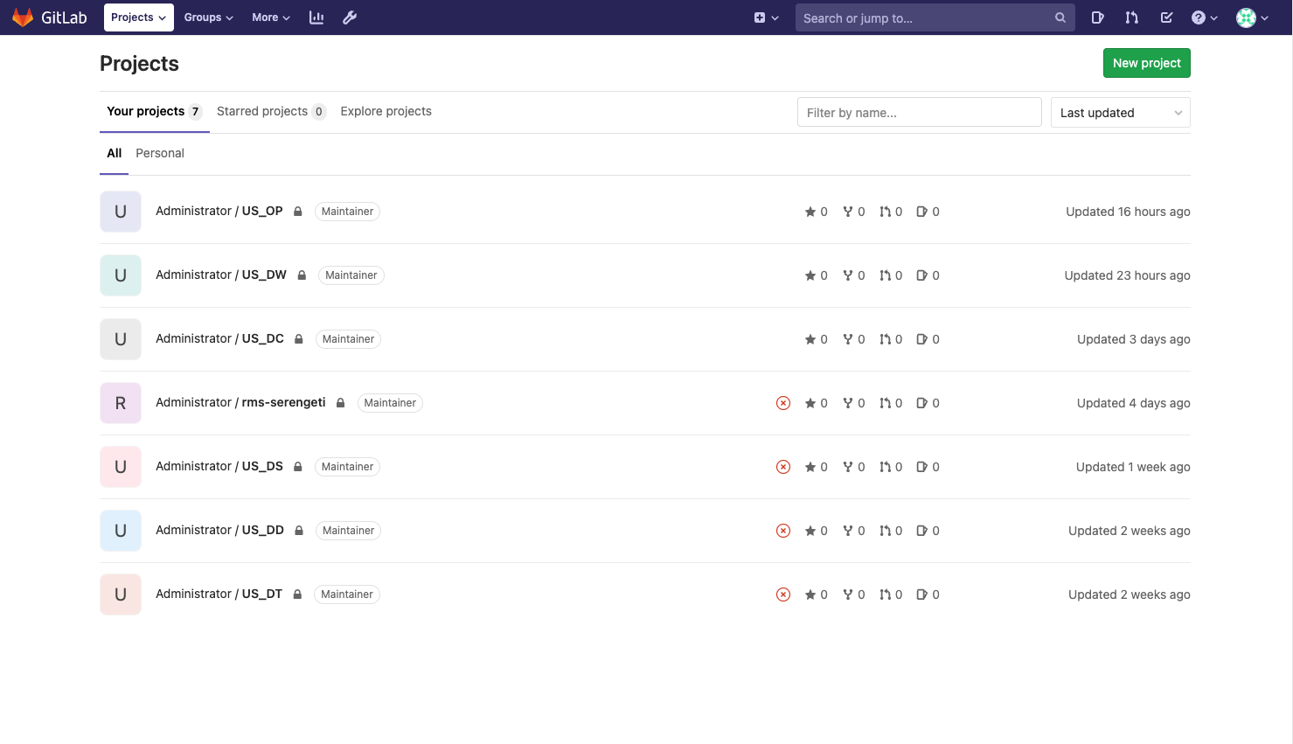Open your merge requests icon

click(1131, 17)
